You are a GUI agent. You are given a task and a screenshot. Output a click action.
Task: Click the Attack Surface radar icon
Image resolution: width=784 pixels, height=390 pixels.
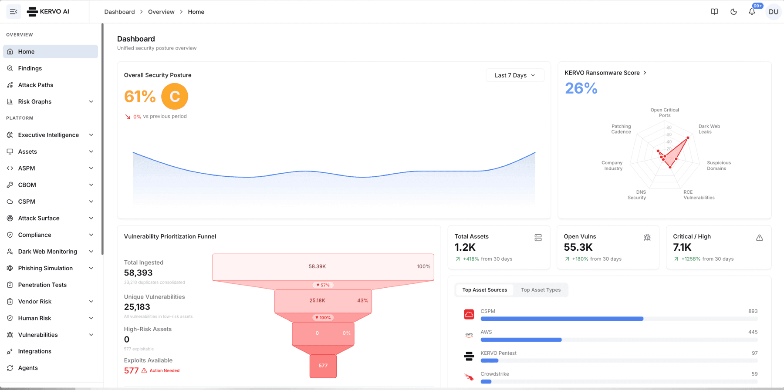pos(10,218)
